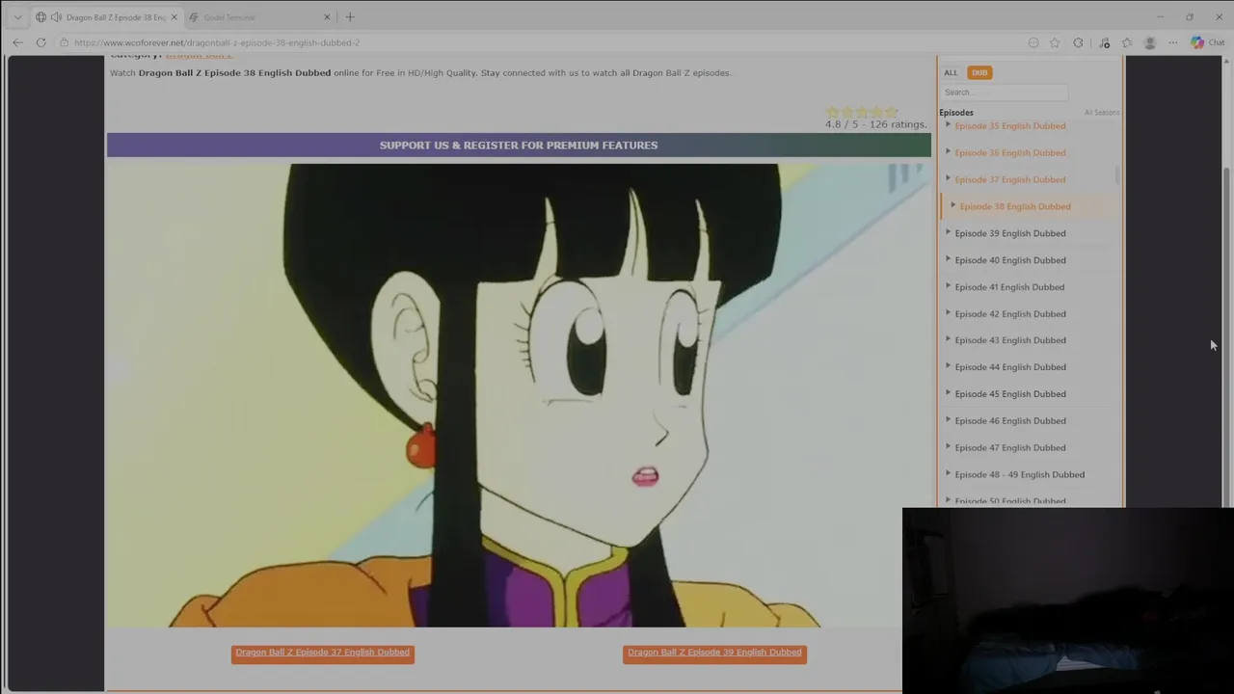Screen dimensions: 1234x694
Task: Expand arrow beside Episode 40 English Dubbed
Action: pos(948,259)
